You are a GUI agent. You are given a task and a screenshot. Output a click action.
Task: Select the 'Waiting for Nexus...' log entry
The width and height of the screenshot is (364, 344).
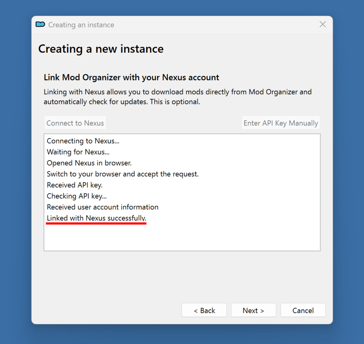pyautogui.click(x=78, y=152)
